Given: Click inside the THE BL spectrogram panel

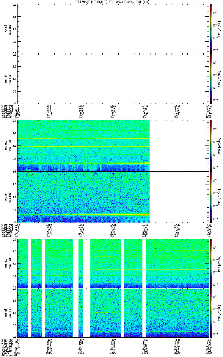Looking at the screenshot, I should click(113, 263).
